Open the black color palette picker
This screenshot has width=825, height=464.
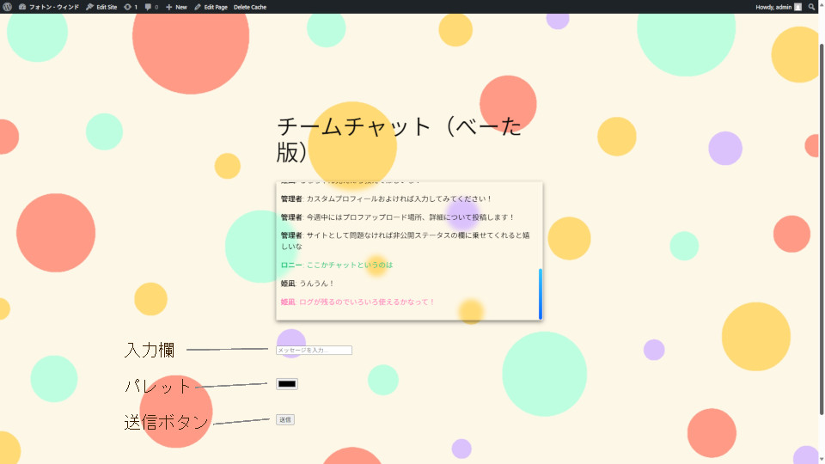(x=287, y=384)
